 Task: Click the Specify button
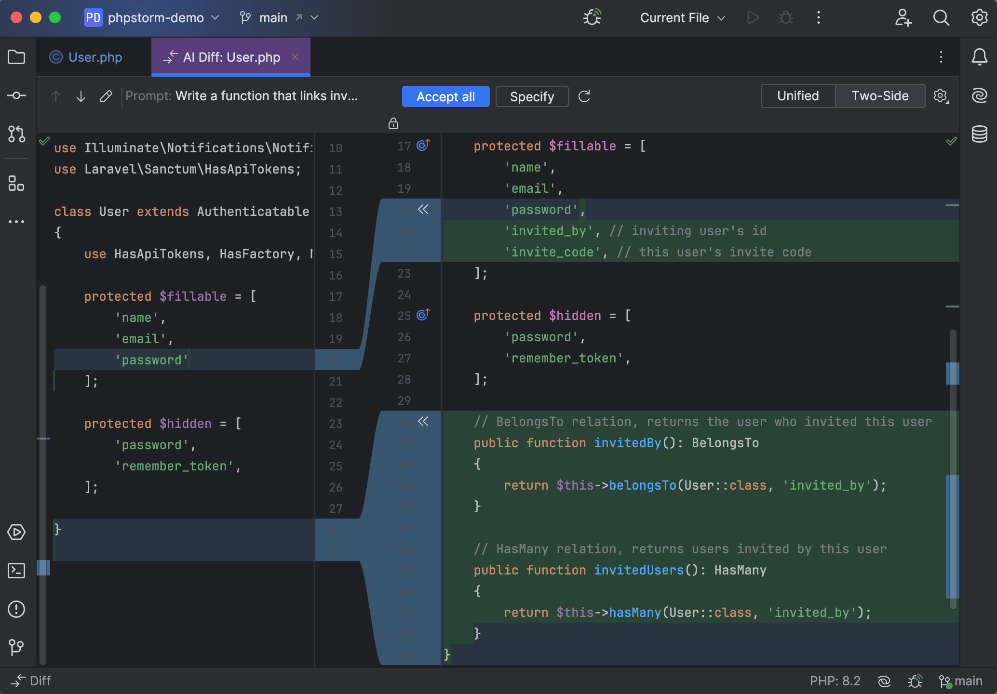click(532, 96)
